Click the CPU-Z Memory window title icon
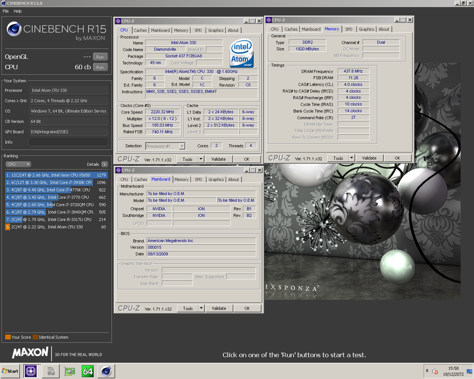This screenshot has height=379, width=474. tap(269, 20)
